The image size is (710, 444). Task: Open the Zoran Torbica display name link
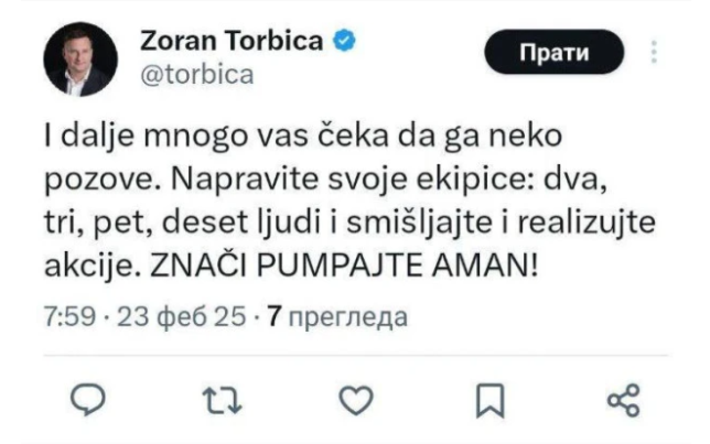[x=232, y=42]
